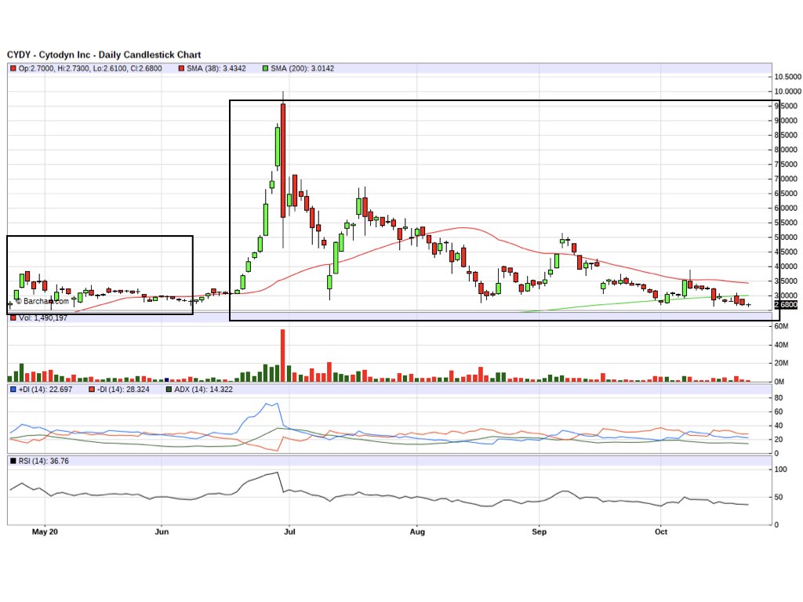Select the left annotation rectangle on the chart
The image size is (803, 602).
100,274
